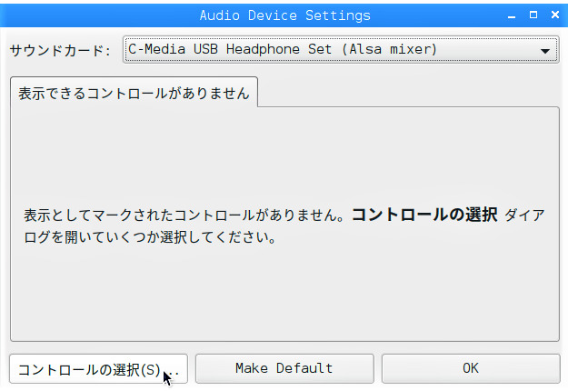Viewport: 568px width, 391px height.
Task: Confirm with the OK button
Action: 471,369
